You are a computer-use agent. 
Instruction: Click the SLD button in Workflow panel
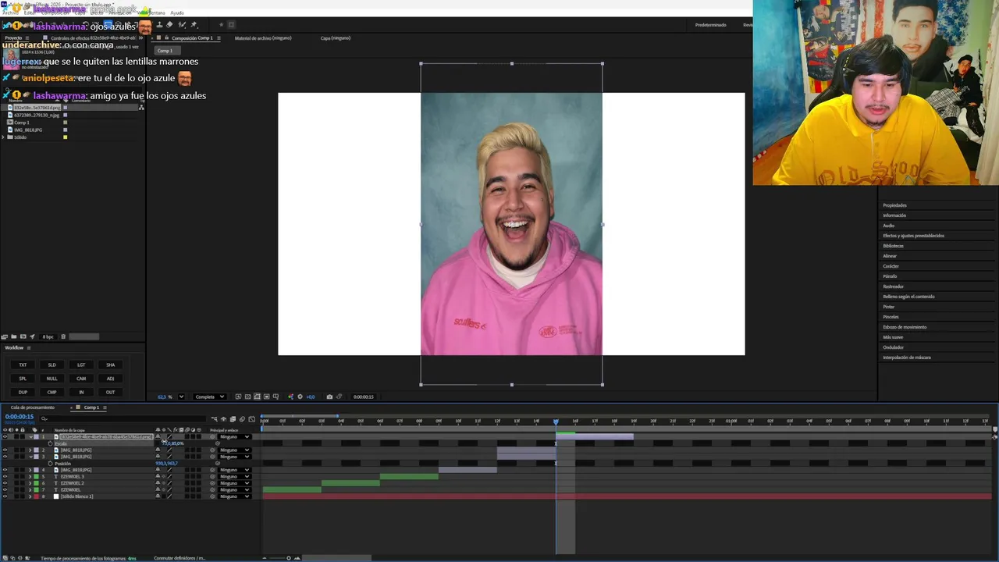52,365
